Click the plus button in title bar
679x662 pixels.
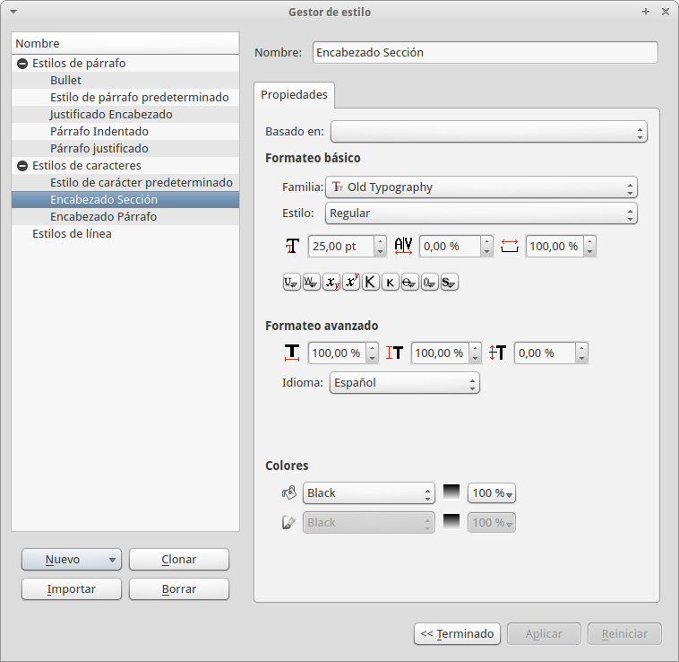point(646,12)
